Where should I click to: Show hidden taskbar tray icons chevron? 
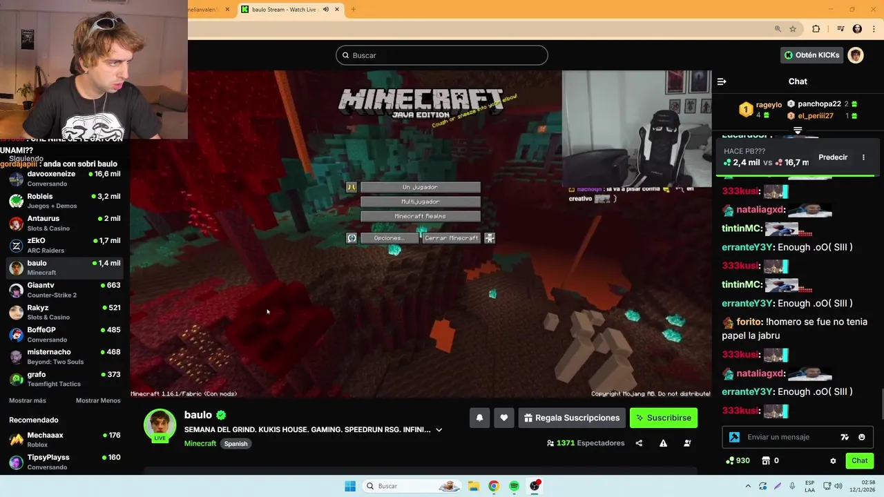[747, 486]
